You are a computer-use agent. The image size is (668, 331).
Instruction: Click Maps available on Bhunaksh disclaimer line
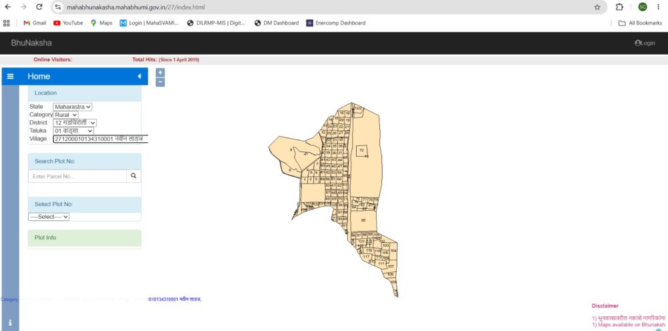pyautogui.click(x=628, y=324)
